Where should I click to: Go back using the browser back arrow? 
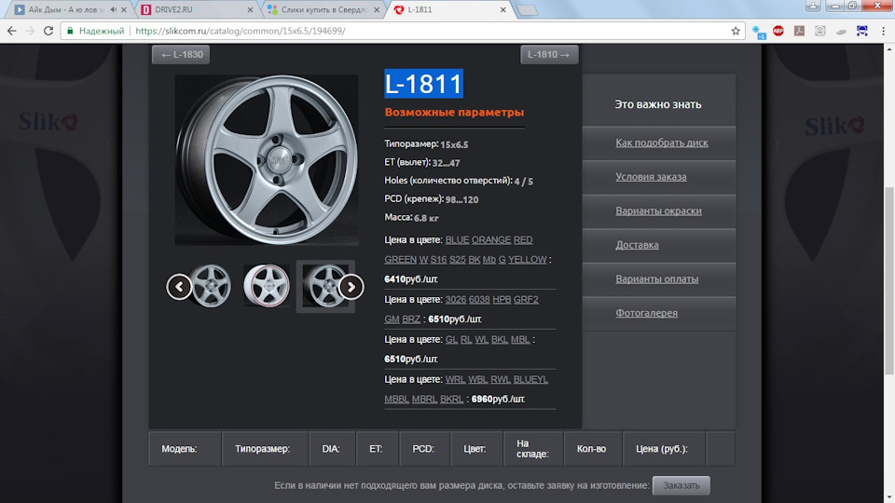(x=11, y=31)
